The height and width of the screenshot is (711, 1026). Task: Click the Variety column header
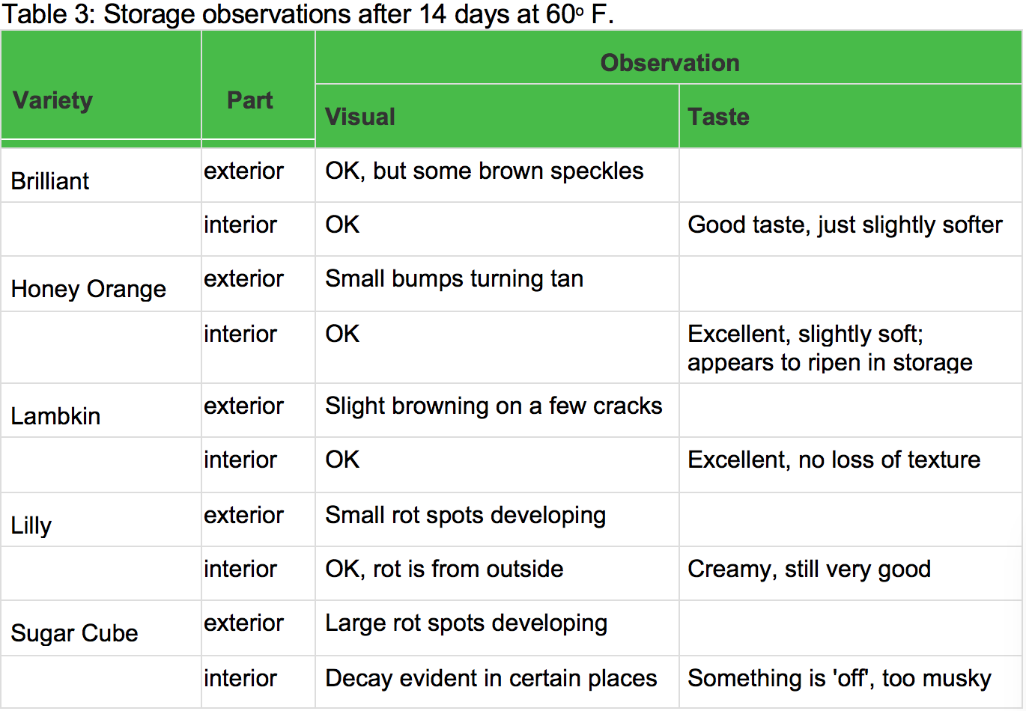pos(53,100)
